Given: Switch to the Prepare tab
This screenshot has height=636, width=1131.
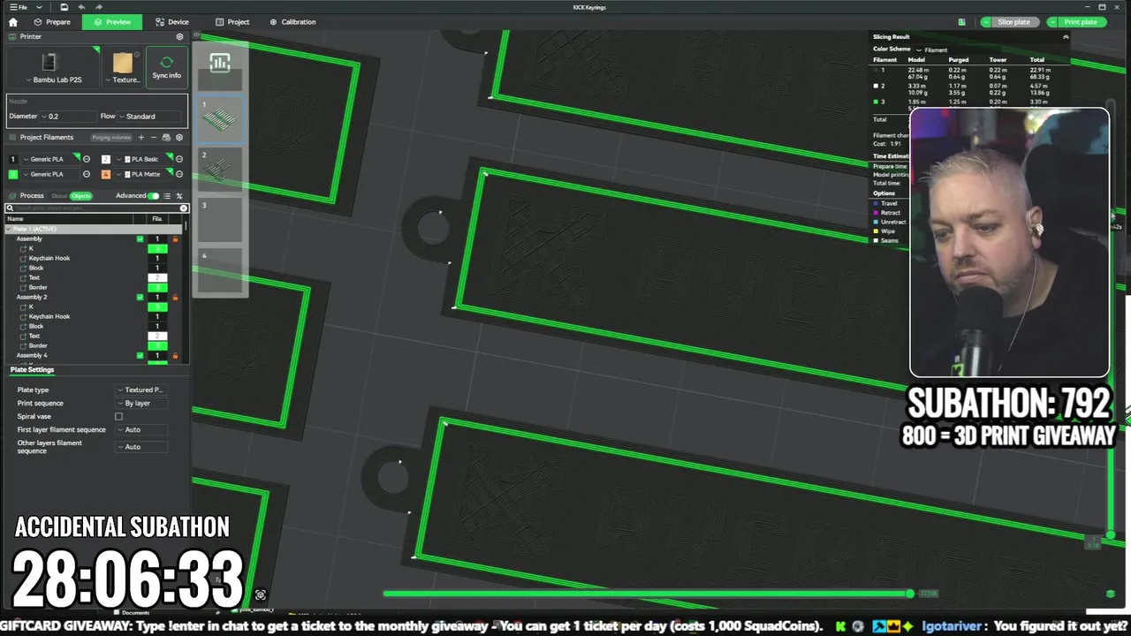Looking at the screenshot, I should (52, 22).
